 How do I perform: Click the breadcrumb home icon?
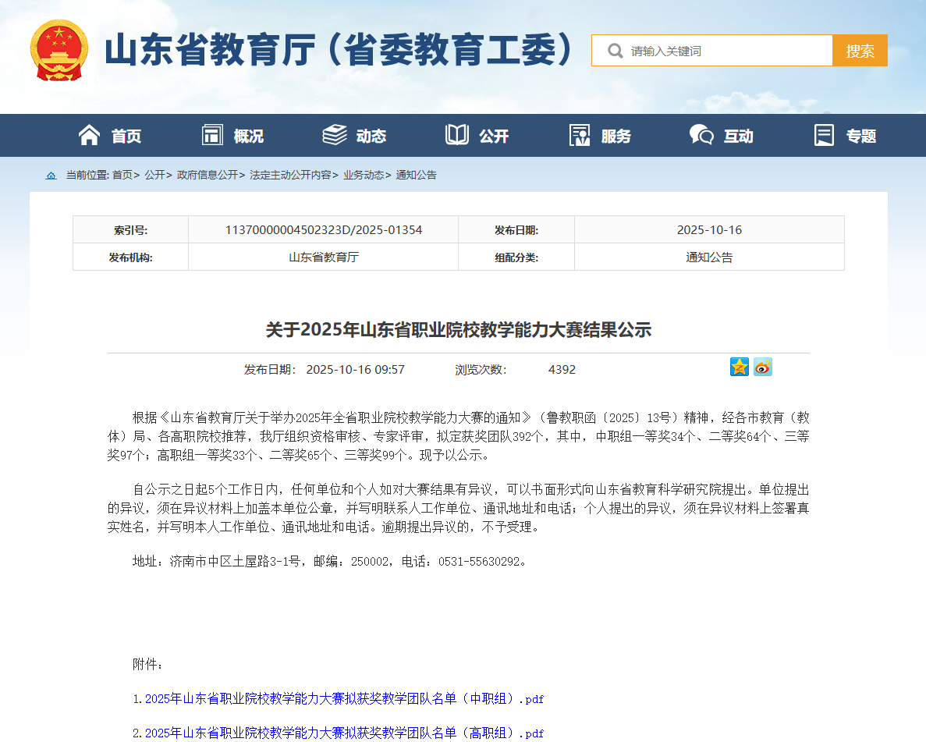click(x=51, y=176)
